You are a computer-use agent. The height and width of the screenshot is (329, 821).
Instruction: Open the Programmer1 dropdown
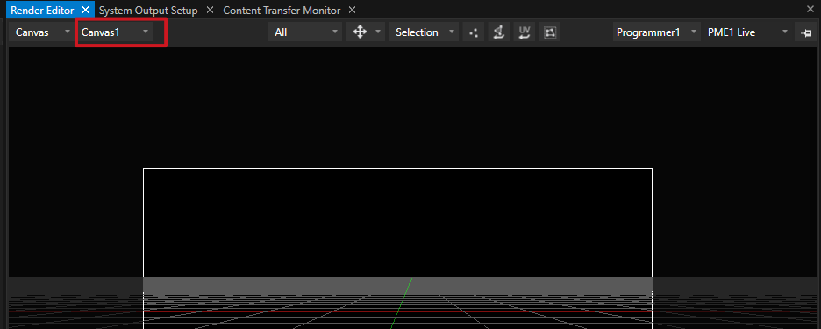point(657,32)
